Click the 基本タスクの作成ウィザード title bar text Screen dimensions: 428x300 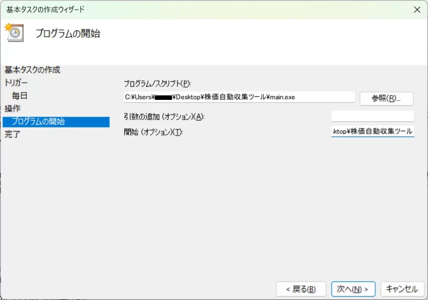[x=45, y=9]
